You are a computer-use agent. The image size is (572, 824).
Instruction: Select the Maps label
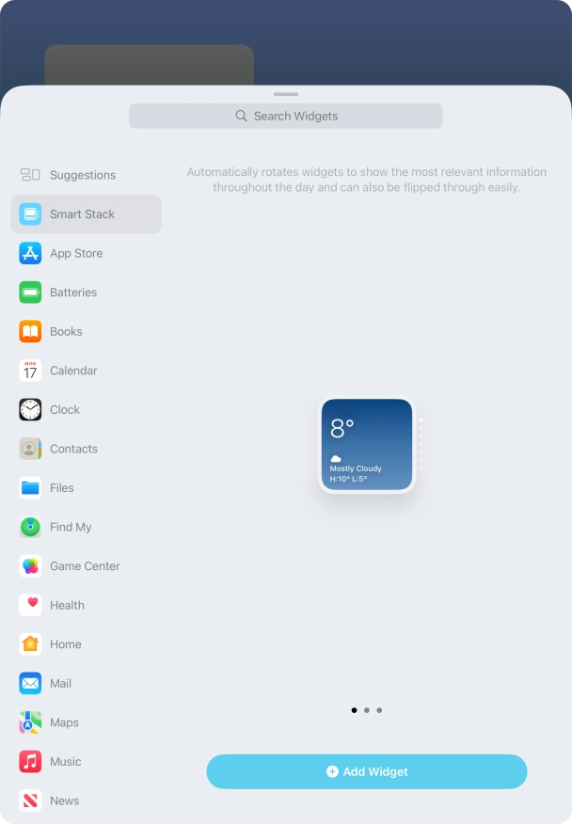[64, 722]
